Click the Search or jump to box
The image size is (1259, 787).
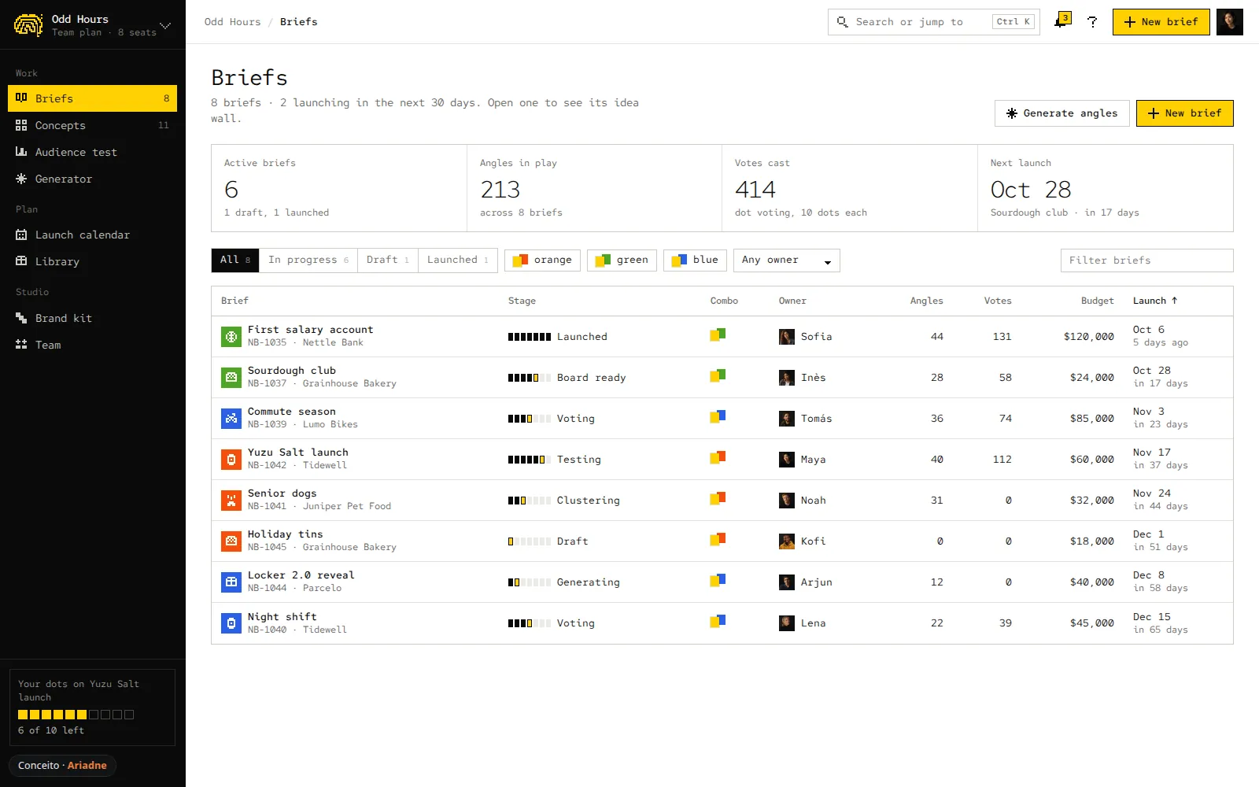pyautogui.click(x=933, y=22)
